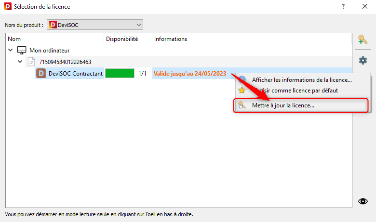Choose Mettre à jour la licence…
Screen dimensions: 376x222
tap(301, 105)
